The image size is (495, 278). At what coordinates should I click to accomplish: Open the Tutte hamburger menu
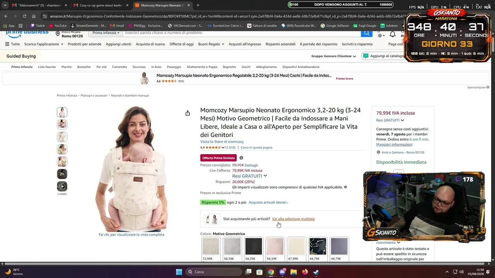pyautogui.click(x=12, y=44)
